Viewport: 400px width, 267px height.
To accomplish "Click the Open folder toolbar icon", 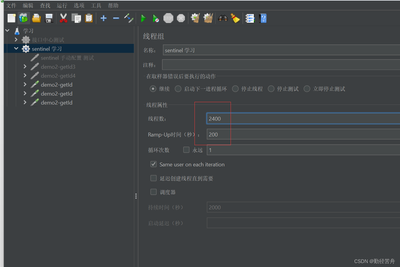I will click(36, 18).
